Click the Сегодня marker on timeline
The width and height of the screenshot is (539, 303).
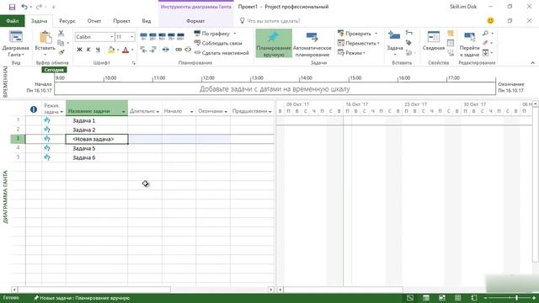click(x=54, y=70)
